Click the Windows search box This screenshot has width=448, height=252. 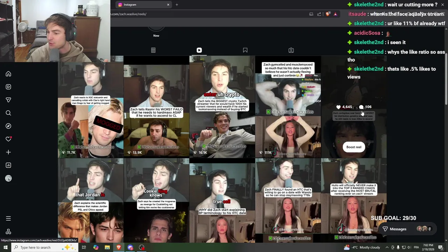44,247
